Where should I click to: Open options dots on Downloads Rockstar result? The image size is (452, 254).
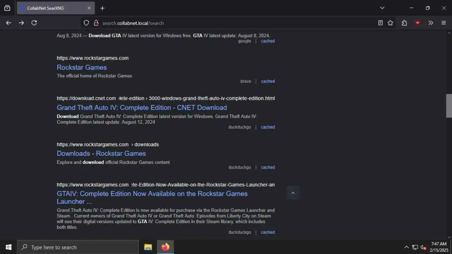pos(256,168)
